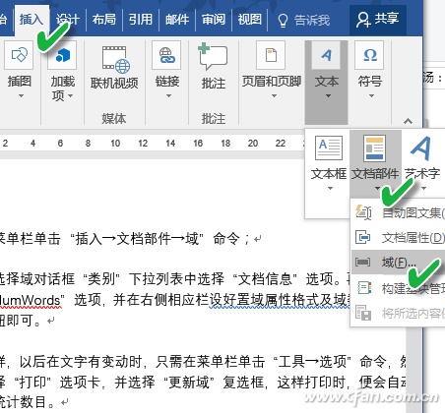Click the 加载项 add-ins icon
Image resolution: width=445 pixels, height=413 pixels.
click(x=62, y=55)
